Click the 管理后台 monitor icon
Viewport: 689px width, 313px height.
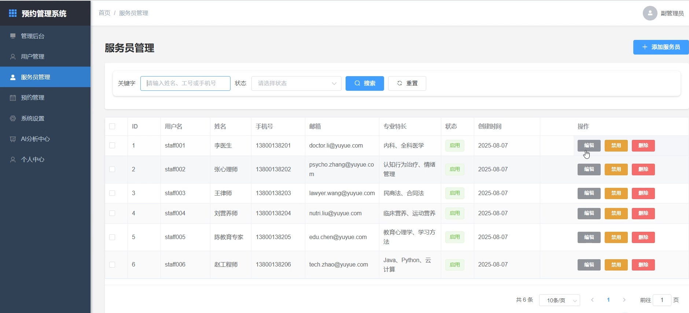pyautogui.click(x=13, y=36)
